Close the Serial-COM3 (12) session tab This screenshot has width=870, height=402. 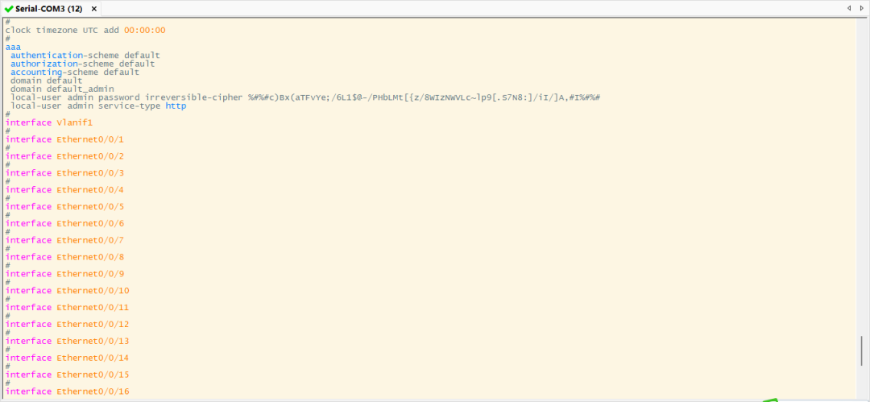click(x=93, y=8)
